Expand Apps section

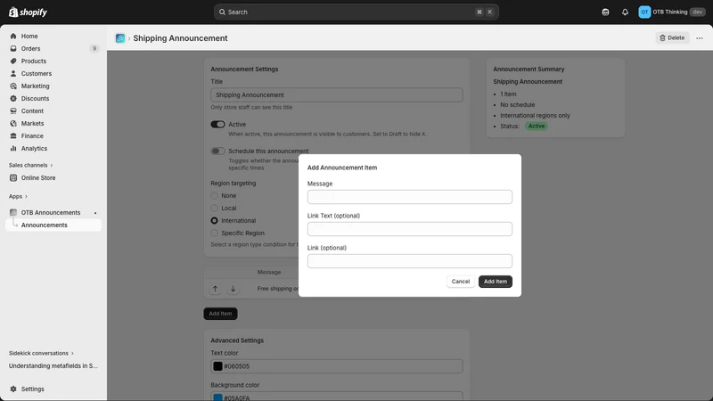click(18, 196)
